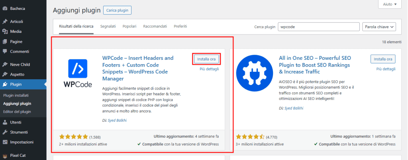Open the Aspetto brush icon
The height and width of the screenshot is (160, 408).
pos(5,74)
